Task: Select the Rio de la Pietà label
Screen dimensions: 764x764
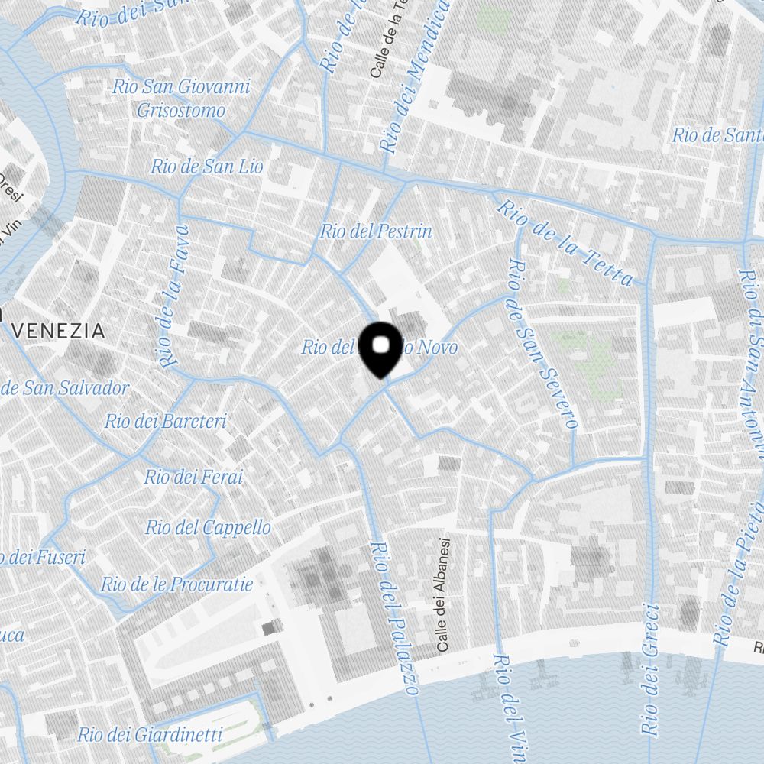Action: pos(736,574)
